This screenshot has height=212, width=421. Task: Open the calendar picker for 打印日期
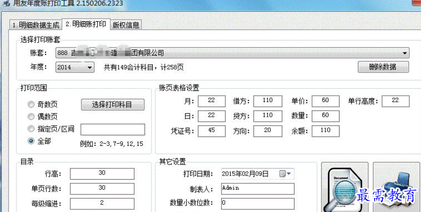point(282,174)
